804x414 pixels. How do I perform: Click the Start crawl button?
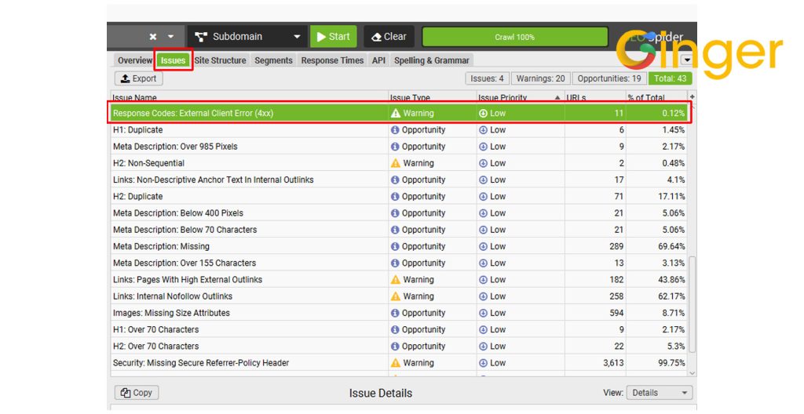click(333, 36)
